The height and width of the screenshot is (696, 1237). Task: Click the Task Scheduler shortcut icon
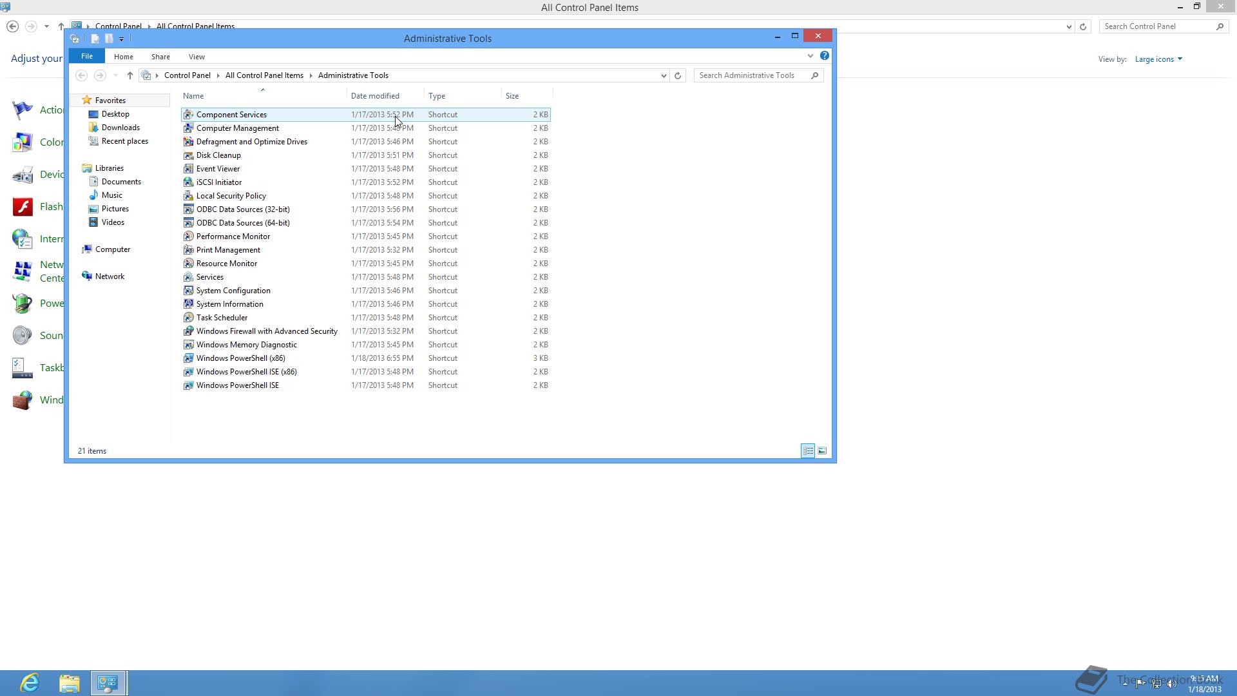tap(188, 318)
